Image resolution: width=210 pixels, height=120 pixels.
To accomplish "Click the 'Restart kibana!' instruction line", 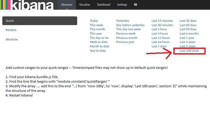I will (x=19, y=95).
